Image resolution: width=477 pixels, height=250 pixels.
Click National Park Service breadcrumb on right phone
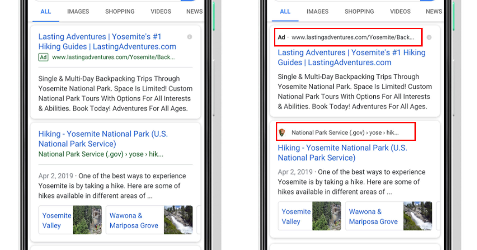tap(345, 132)
